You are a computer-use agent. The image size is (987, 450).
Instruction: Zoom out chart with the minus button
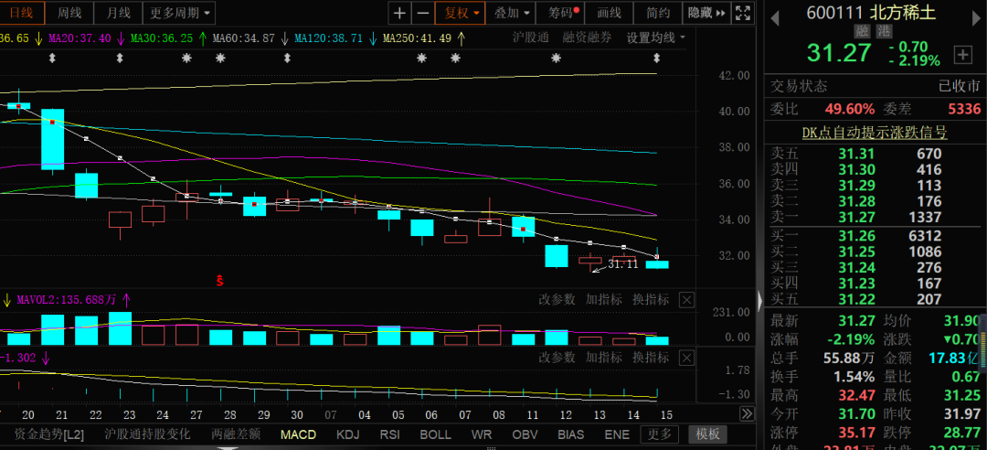point(422,13)
